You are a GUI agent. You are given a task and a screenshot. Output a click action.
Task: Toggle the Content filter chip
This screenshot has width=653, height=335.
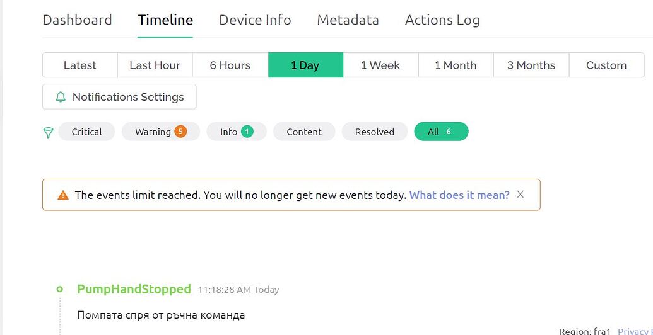[304, 132]
